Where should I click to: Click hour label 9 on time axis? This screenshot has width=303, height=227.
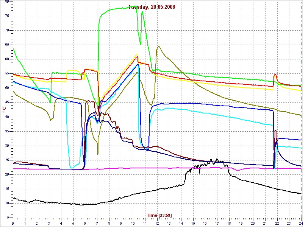coord(121,224)
